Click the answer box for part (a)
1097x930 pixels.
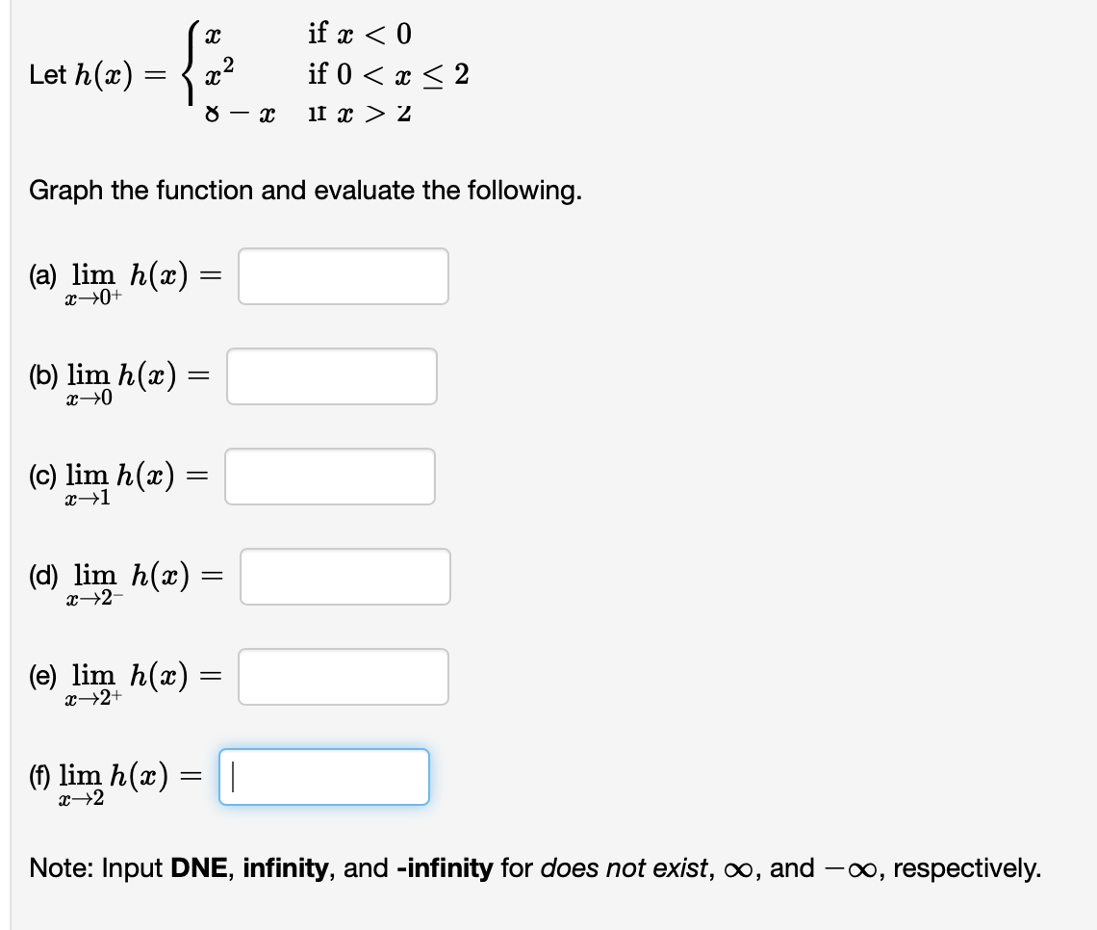point(344,276)
